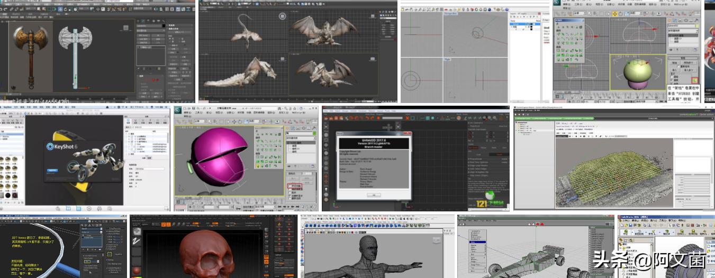This screenshot has width=715, height=278.
Task: Open the mushroom NURBS tutorial thumbnail
Action: click(x=628, y=51)
